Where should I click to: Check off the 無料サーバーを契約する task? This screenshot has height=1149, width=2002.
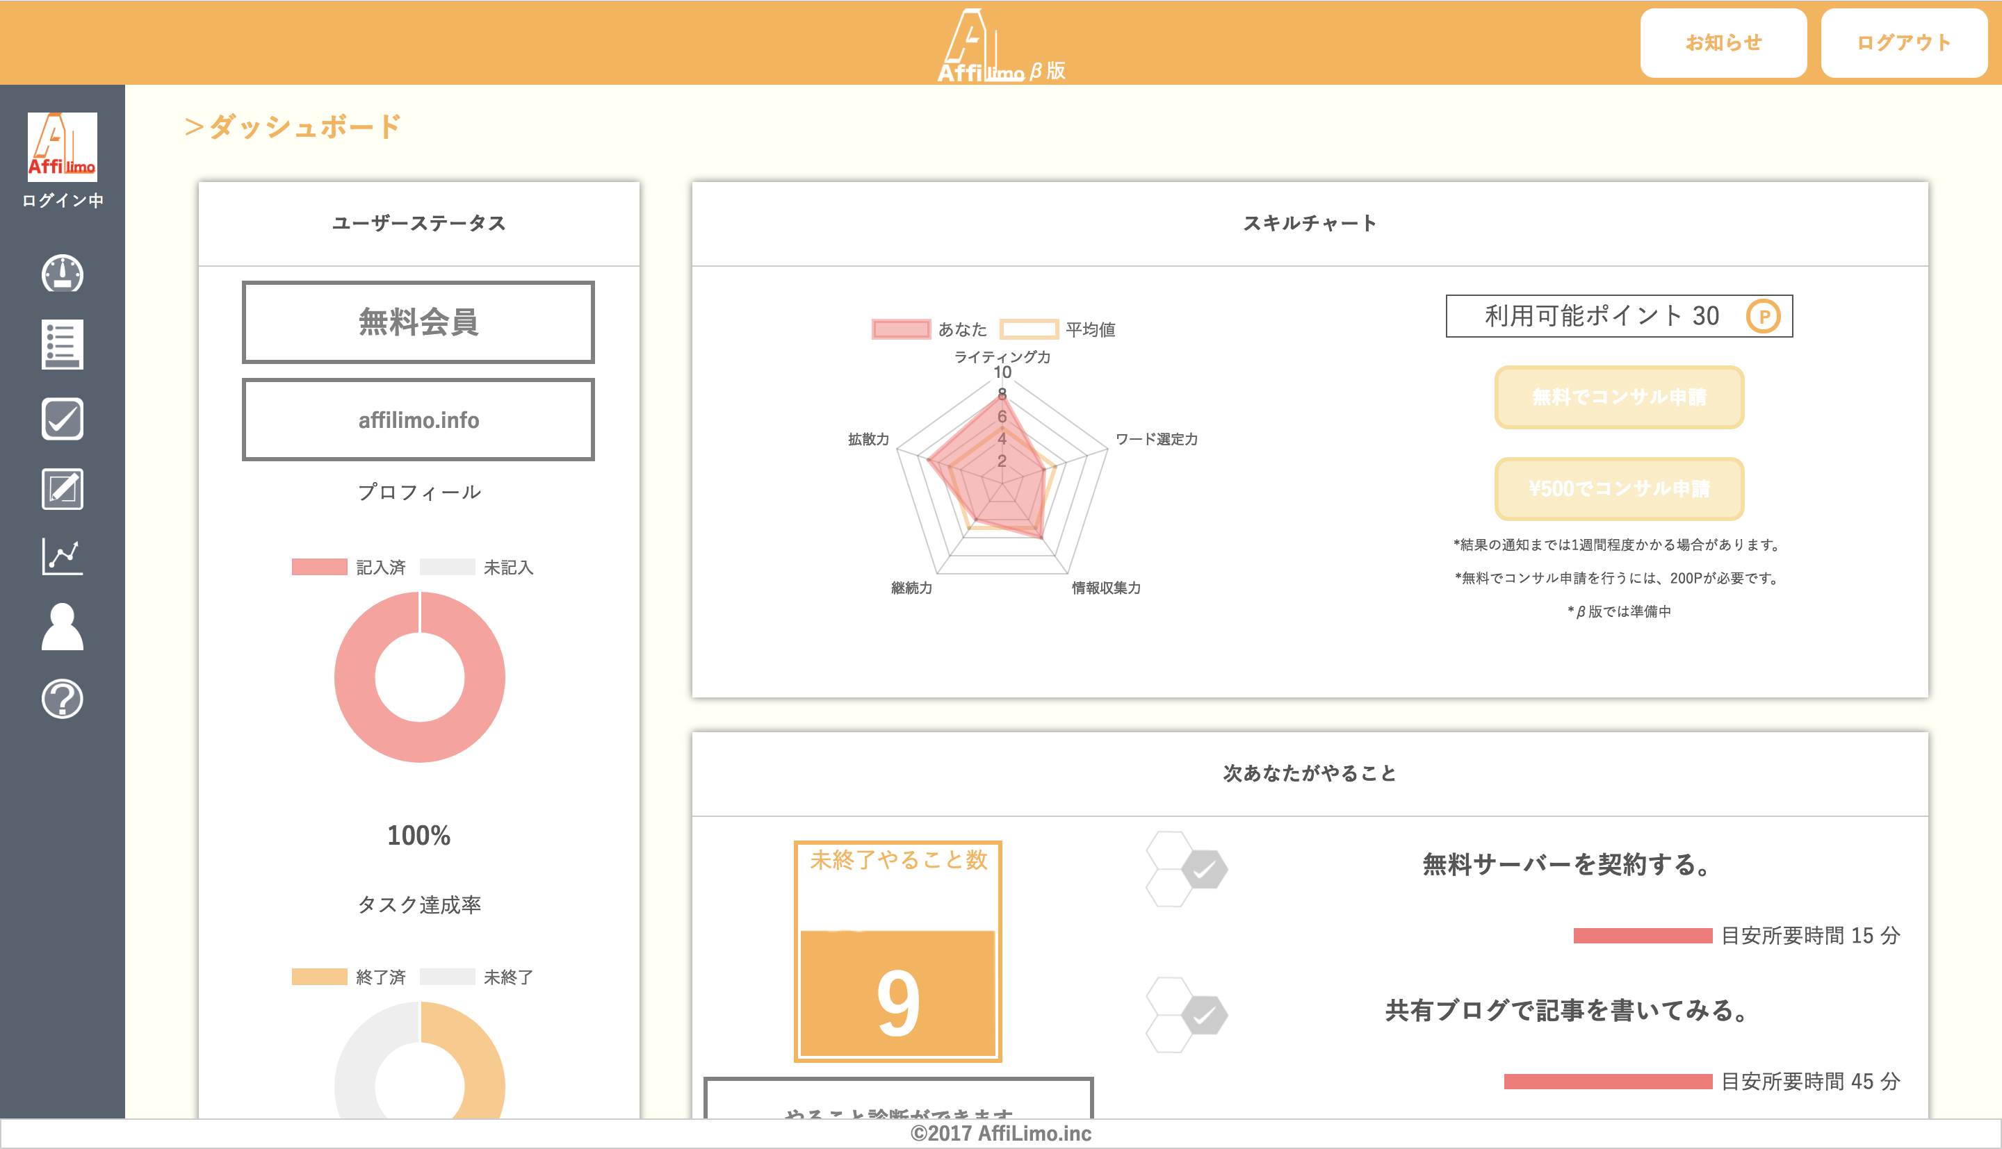1204,870
